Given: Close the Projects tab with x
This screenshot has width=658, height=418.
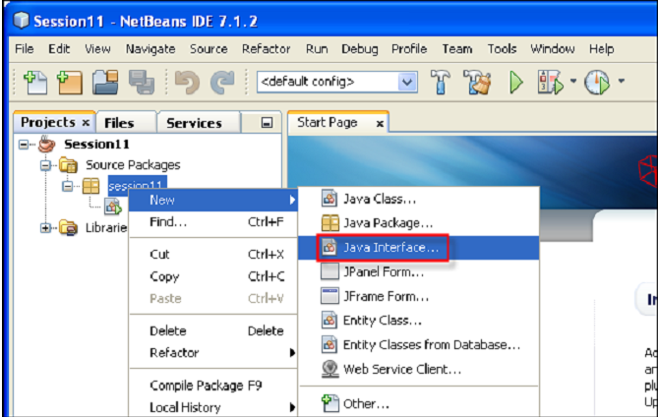Looking at the screenshot, I should tap(86, 123).
